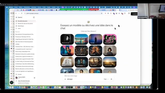Open chat 'Photo D-Day Omaha Beach SLR'
The height and width of the screenshot is (93, 165).
[x=23, y=52]
